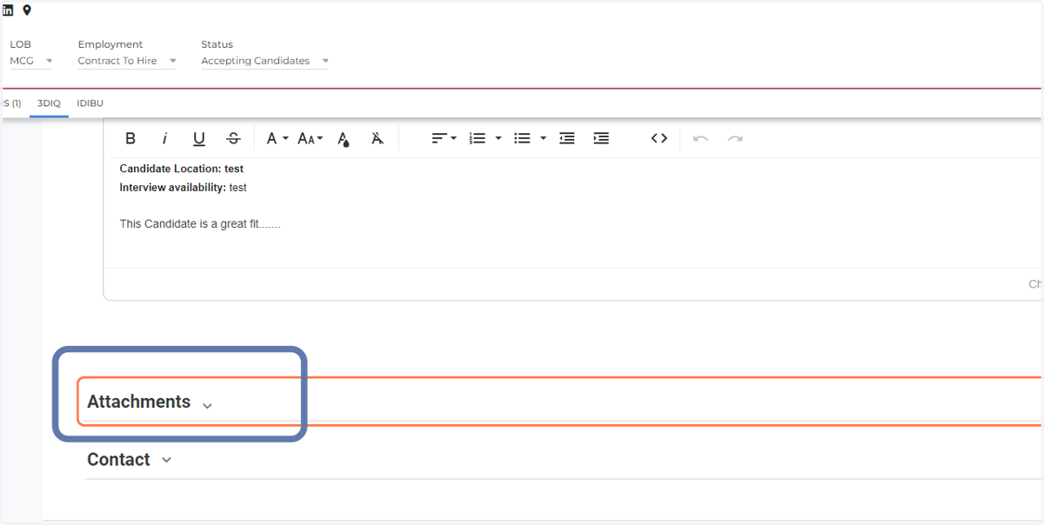
Task: Switch to the IDIBU tab
Action: click(90, 103)
